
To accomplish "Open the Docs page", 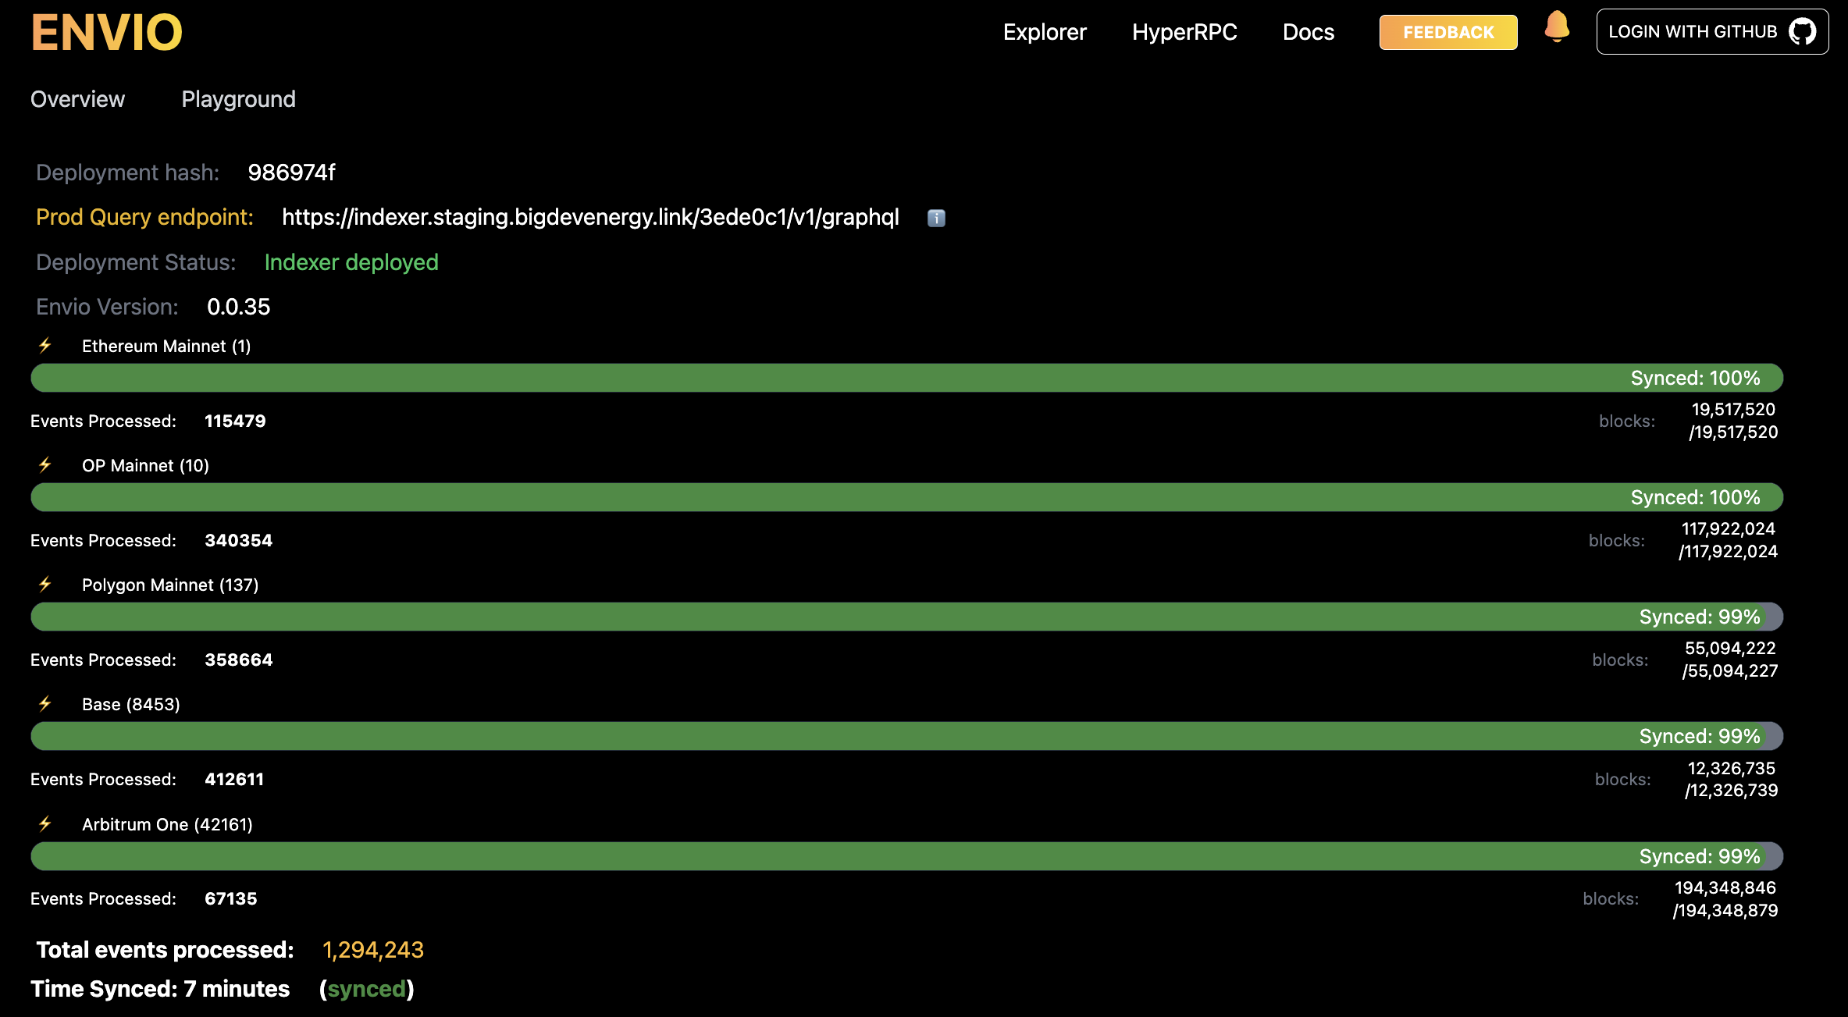I will click(1308, 32).
